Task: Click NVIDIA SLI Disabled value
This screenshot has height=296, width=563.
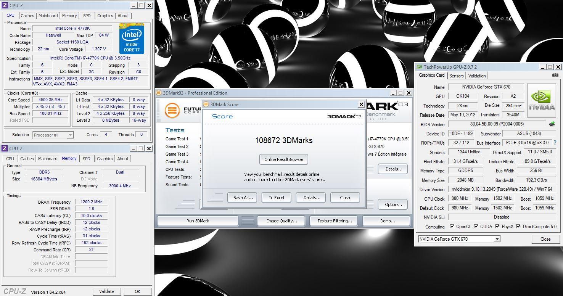Action: point(502,217)
